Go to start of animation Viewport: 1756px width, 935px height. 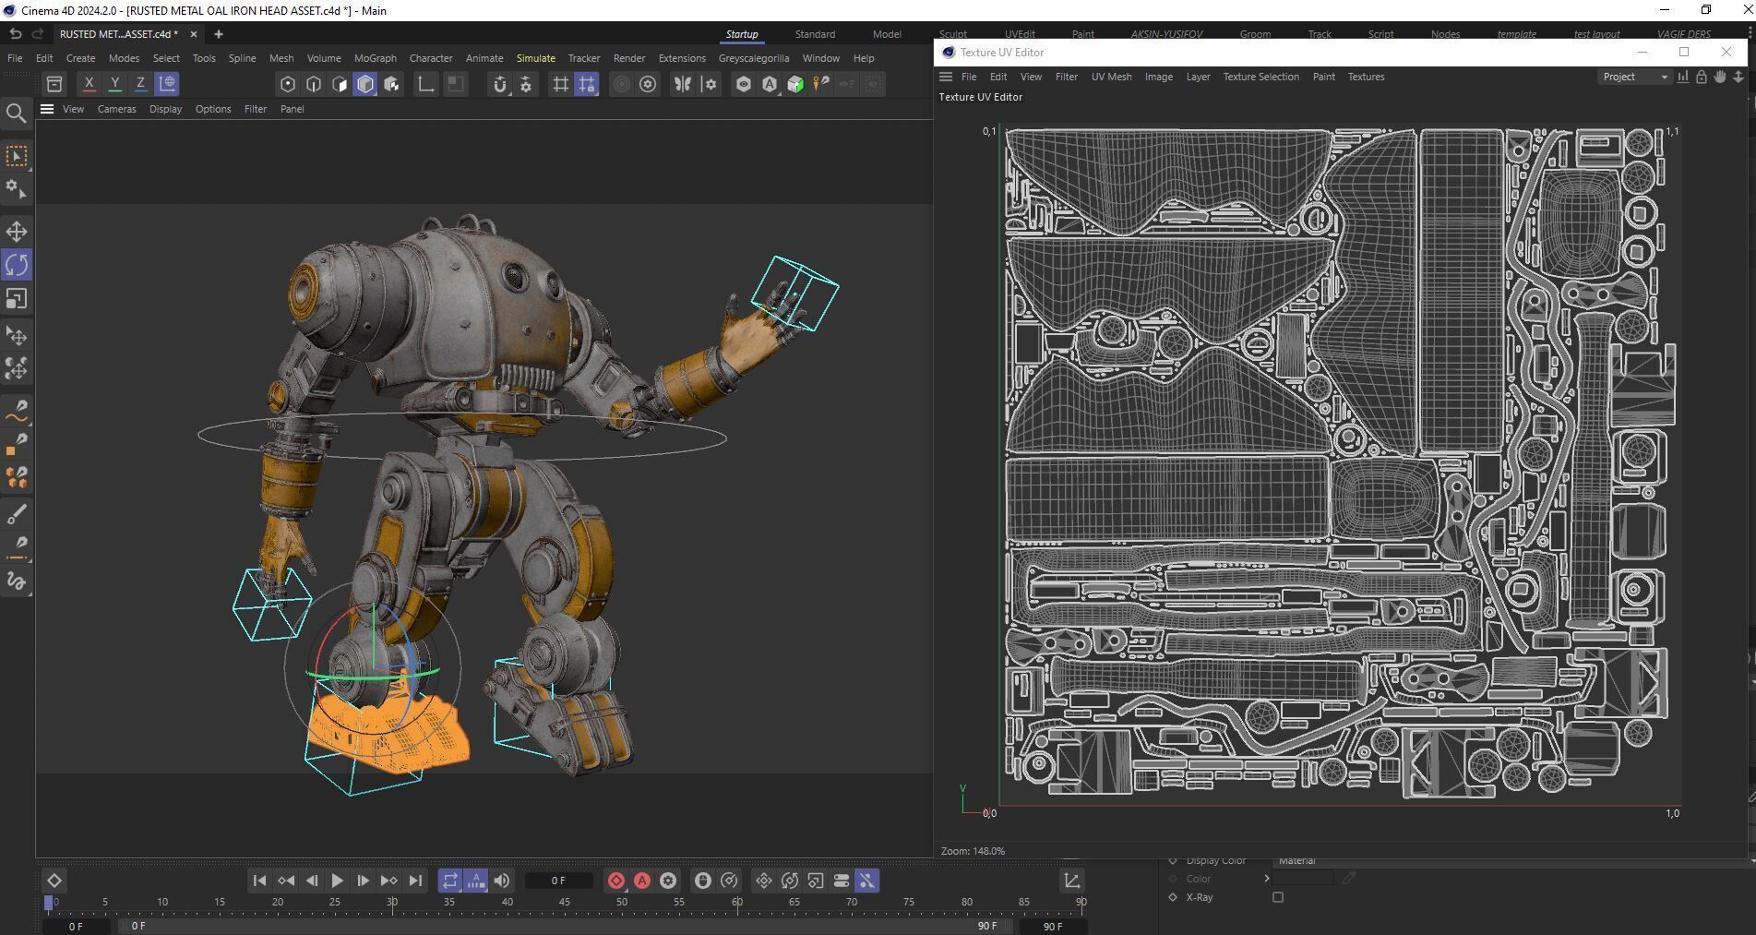[x=259, y=881]
